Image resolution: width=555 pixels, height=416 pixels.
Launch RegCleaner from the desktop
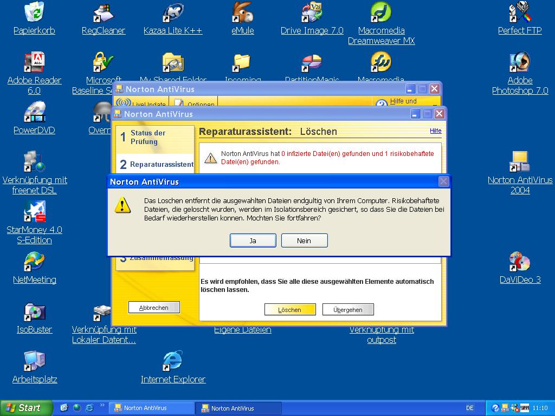tap(104, 18)
